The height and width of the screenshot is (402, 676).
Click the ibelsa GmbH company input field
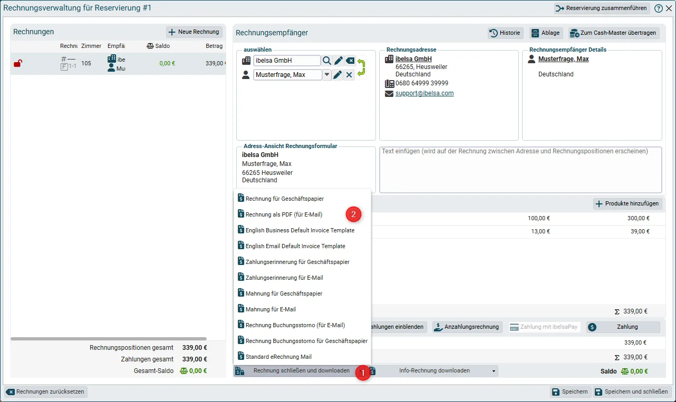287,61
